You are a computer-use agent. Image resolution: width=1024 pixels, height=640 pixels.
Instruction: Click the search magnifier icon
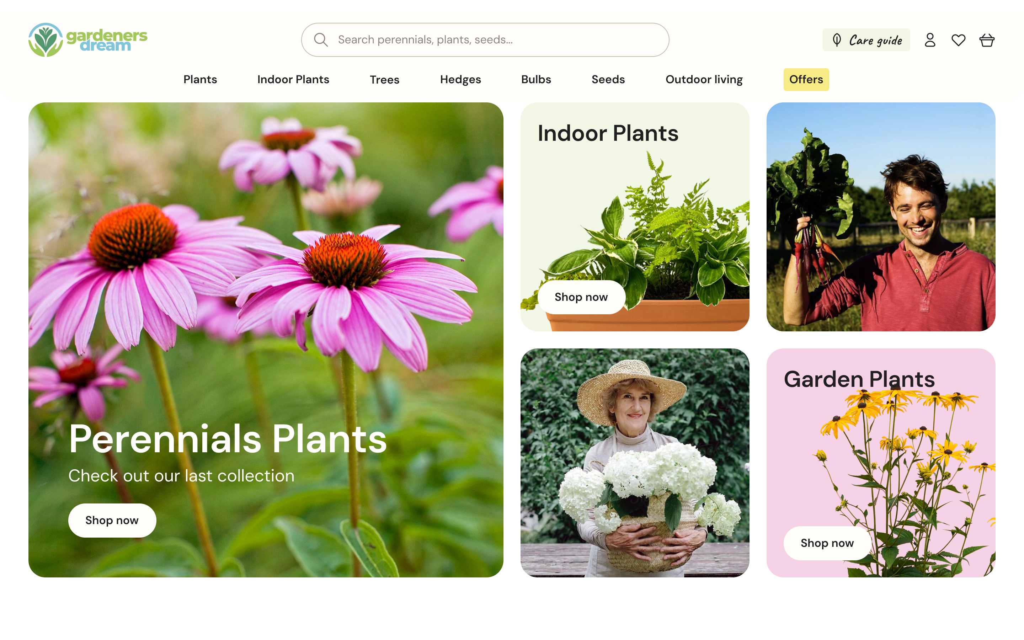click(x=321, y=40)
